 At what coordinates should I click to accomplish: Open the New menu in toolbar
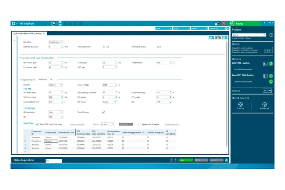(163, 28)
